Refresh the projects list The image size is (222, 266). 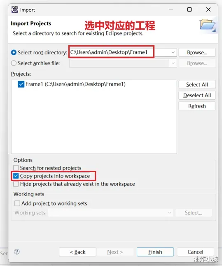(197, 106)
